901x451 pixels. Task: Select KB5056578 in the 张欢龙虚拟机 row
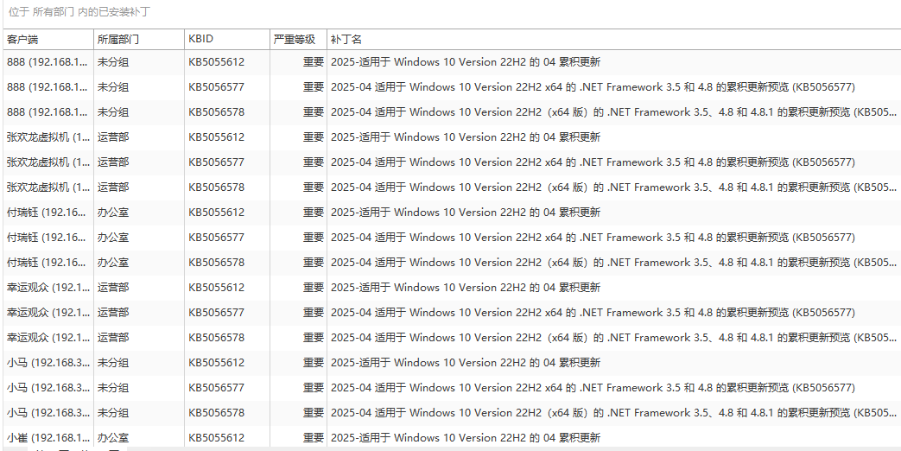[x=217, y=187]
